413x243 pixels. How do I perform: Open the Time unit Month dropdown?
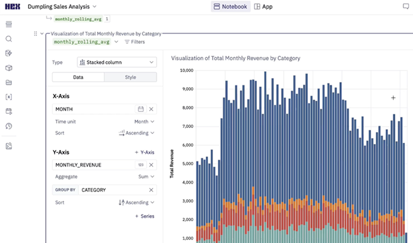(144, 121)
